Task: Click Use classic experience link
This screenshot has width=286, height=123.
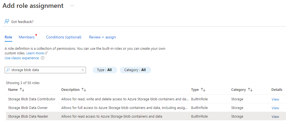Action: coord(22,58)
